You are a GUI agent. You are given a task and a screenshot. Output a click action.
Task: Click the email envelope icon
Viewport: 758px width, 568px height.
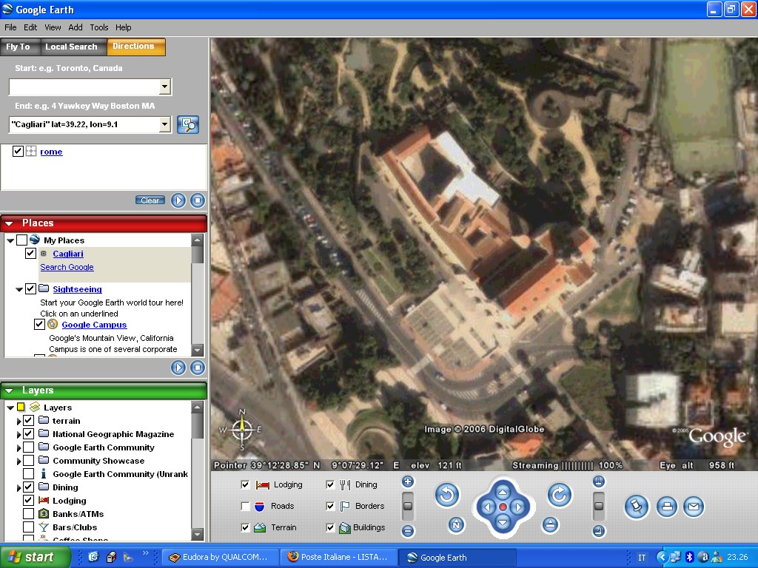(694, 507)
